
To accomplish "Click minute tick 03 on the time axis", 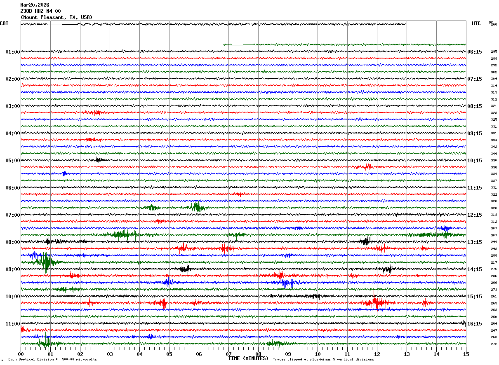I will (x=110, y=353).
